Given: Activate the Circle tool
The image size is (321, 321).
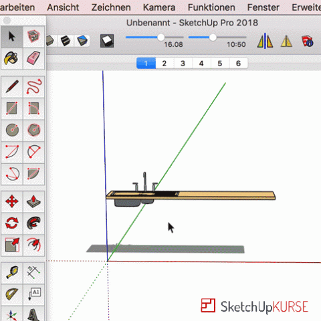Looking at the screenshot, I should tap(12, 130).
